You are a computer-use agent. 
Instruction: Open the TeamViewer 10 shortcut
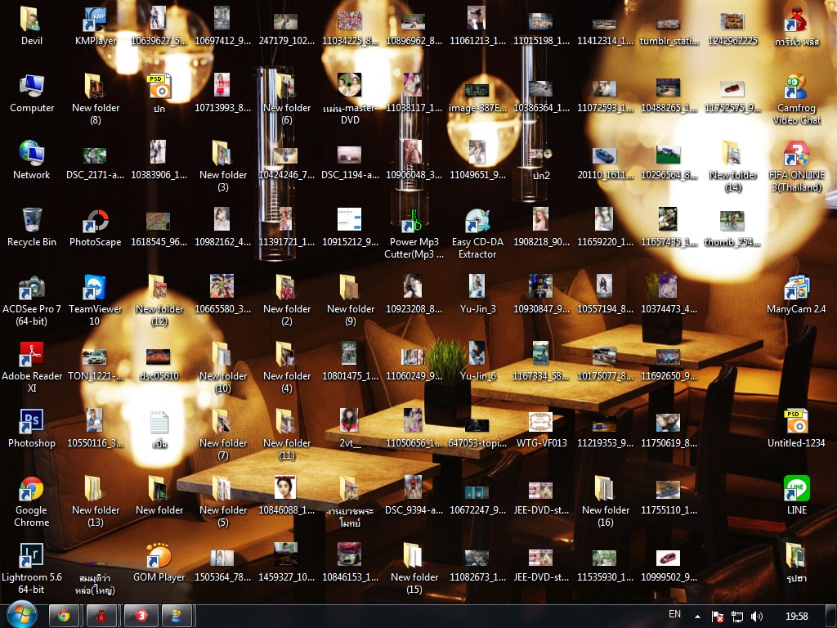[95, 301]
